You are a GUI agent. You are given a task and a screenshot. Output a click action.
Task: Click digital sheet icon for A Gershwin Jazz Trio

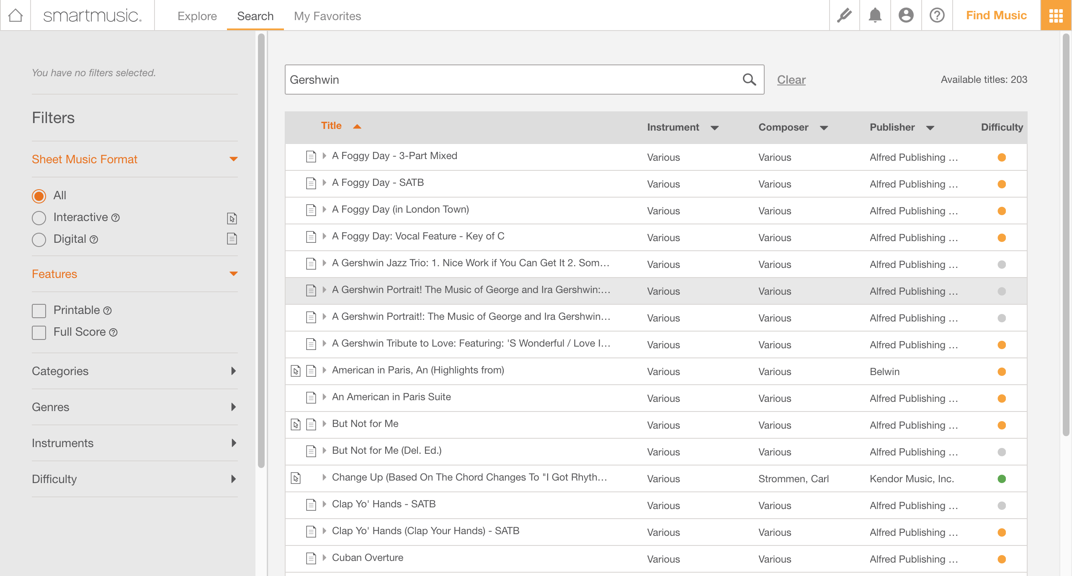(x=311, y=264)
